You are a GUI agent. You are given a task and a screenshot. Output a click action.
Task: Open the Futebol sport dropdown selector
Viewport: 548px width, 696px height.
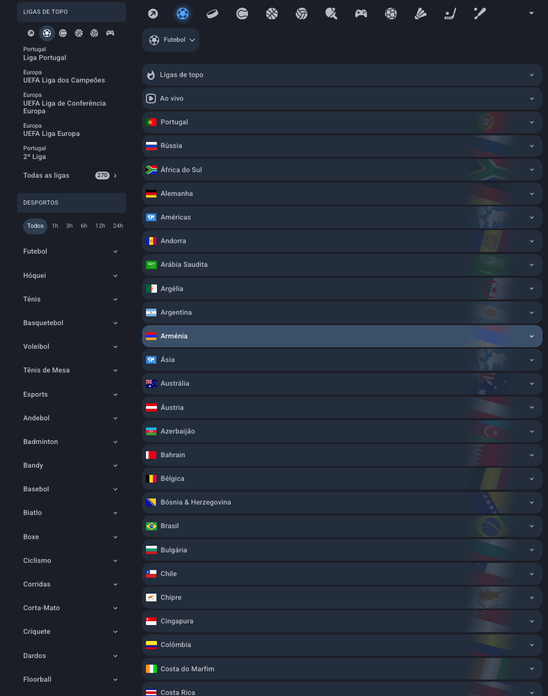point(171,40)
